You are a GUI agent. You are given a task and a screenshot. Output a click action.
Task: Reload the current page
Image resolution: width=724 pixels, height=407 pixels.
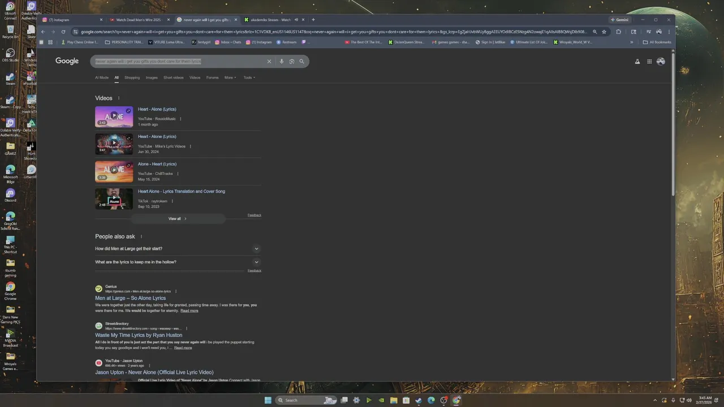63,32
